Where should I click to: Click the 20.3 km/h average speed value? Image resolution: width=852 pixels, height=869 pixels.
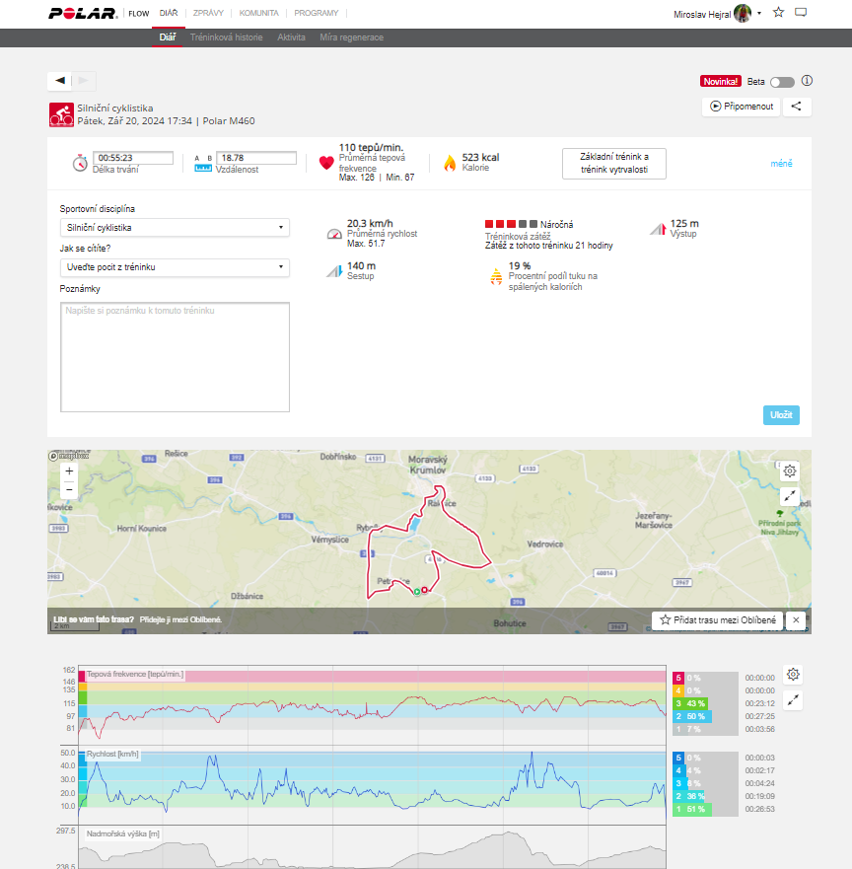pyautogui.click(x=370, y=223)
